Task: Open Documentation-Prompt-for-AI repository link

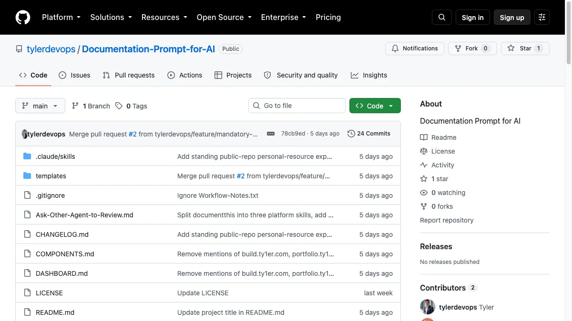Action: click(x=148, y=49)
